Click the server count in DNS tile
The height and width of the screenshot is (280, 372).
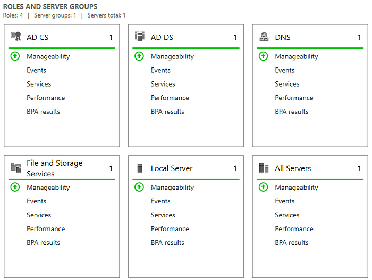click(359, 37)
